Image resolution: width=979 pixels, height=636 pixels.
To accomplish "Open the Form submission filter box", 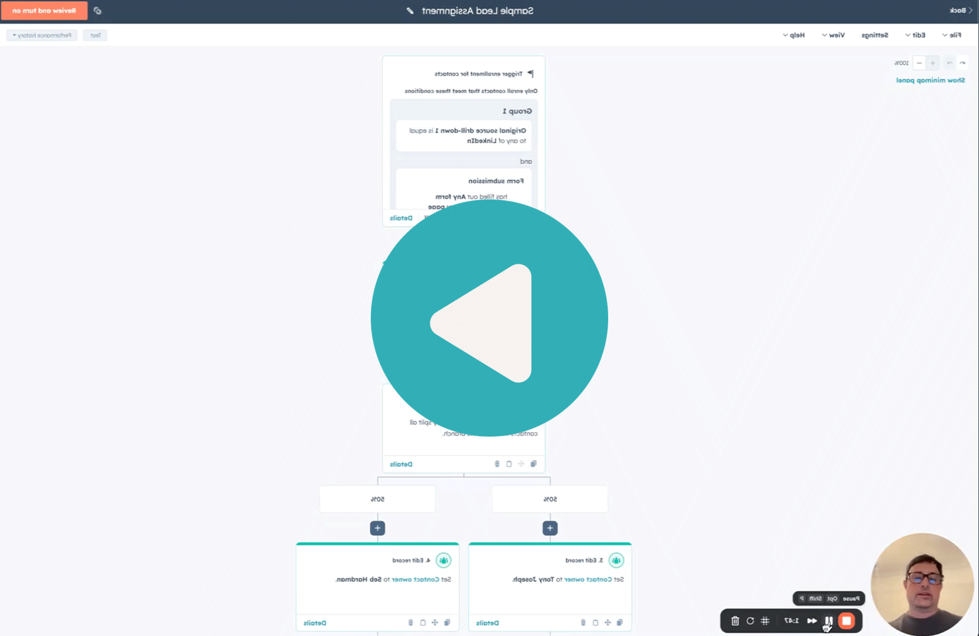I will point(464,189).
